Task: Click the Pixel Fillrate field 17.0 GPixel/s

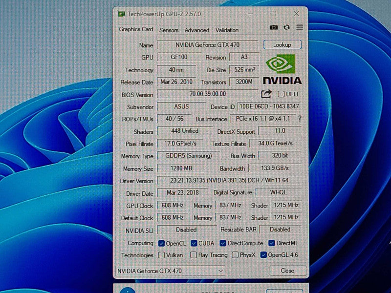Action: coord(180,144)
